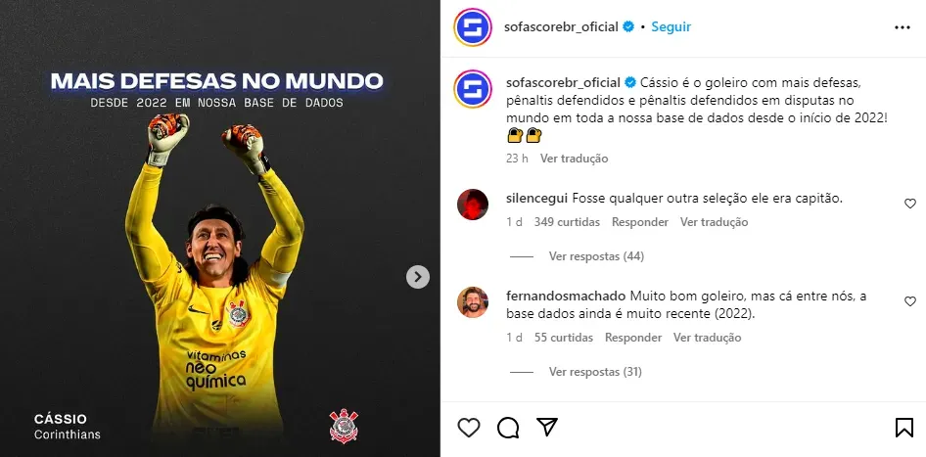Click fernandosmachado's profile picture
Viewport: 926px width, 457px height.
pos(473,302)
